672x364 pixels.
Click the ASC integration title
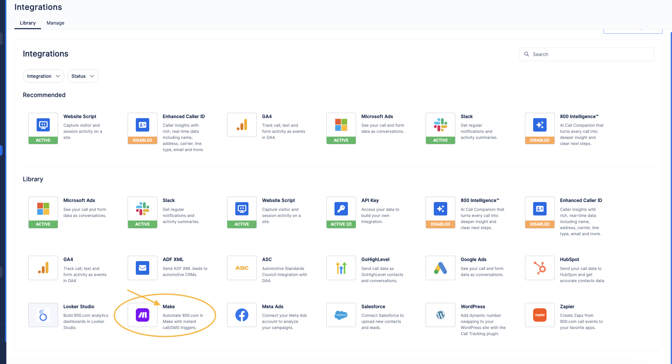click(267, 260)
